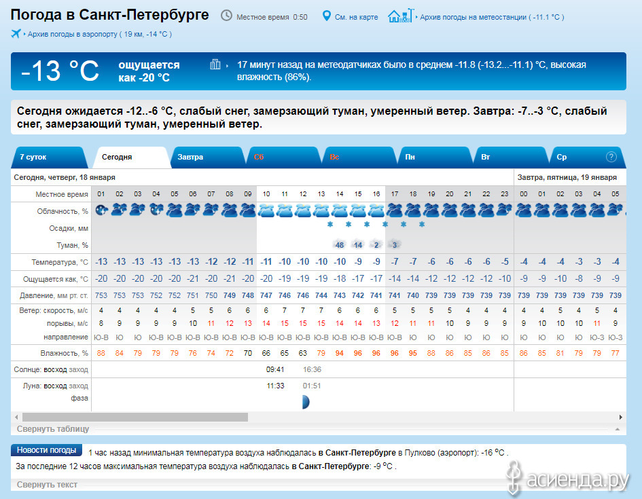The width and height of the screenshot is (642, 499).
Task: Click sunset time 16:36
Action: pos(312,369)
